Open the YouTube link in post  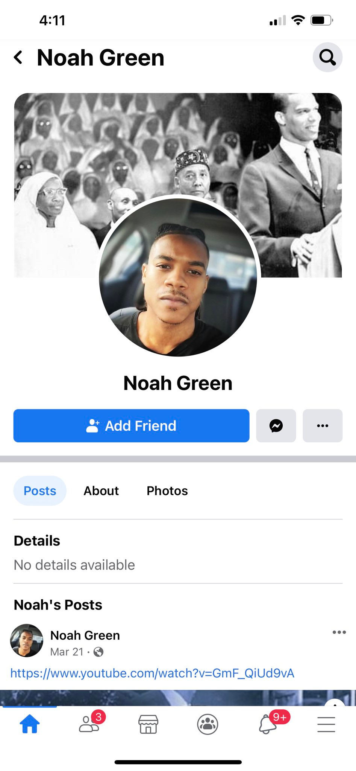pos(152,673)
